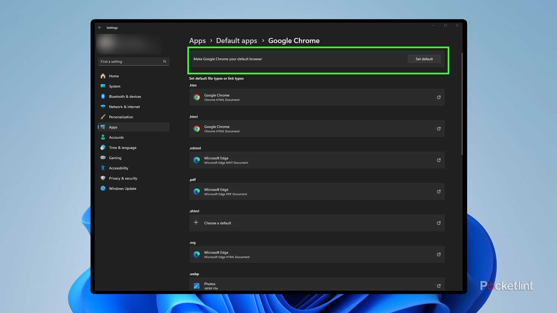Change the .webp Photos default app

[x=317, y=285]
